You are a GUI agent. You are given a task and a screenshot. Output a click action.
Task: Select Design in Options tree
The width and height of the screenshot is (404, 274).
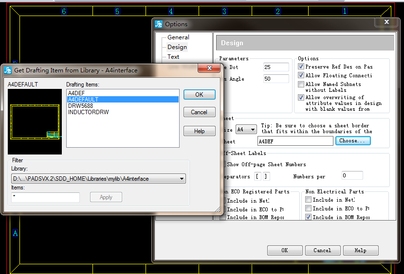coord(177,47)
